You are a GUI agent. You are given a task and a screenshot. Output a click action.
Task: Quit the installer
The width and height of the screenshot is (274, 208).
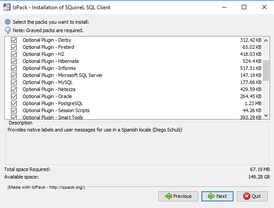click(252, 196)
